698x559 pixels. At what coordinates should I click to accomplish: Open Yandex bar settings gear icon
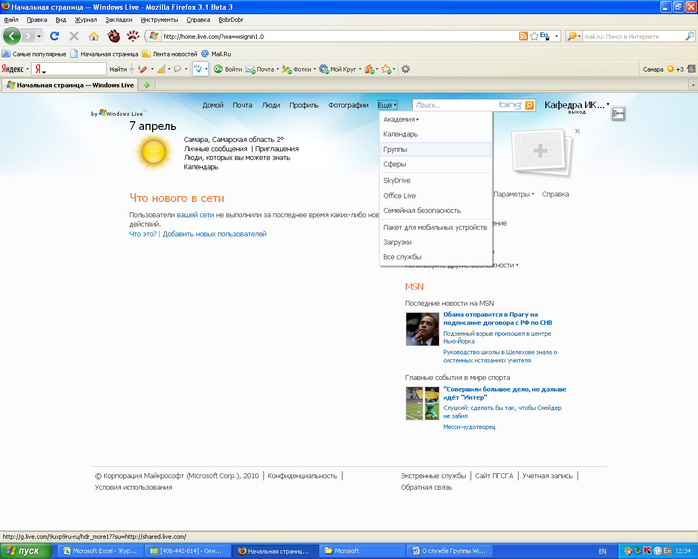(406, 69)
